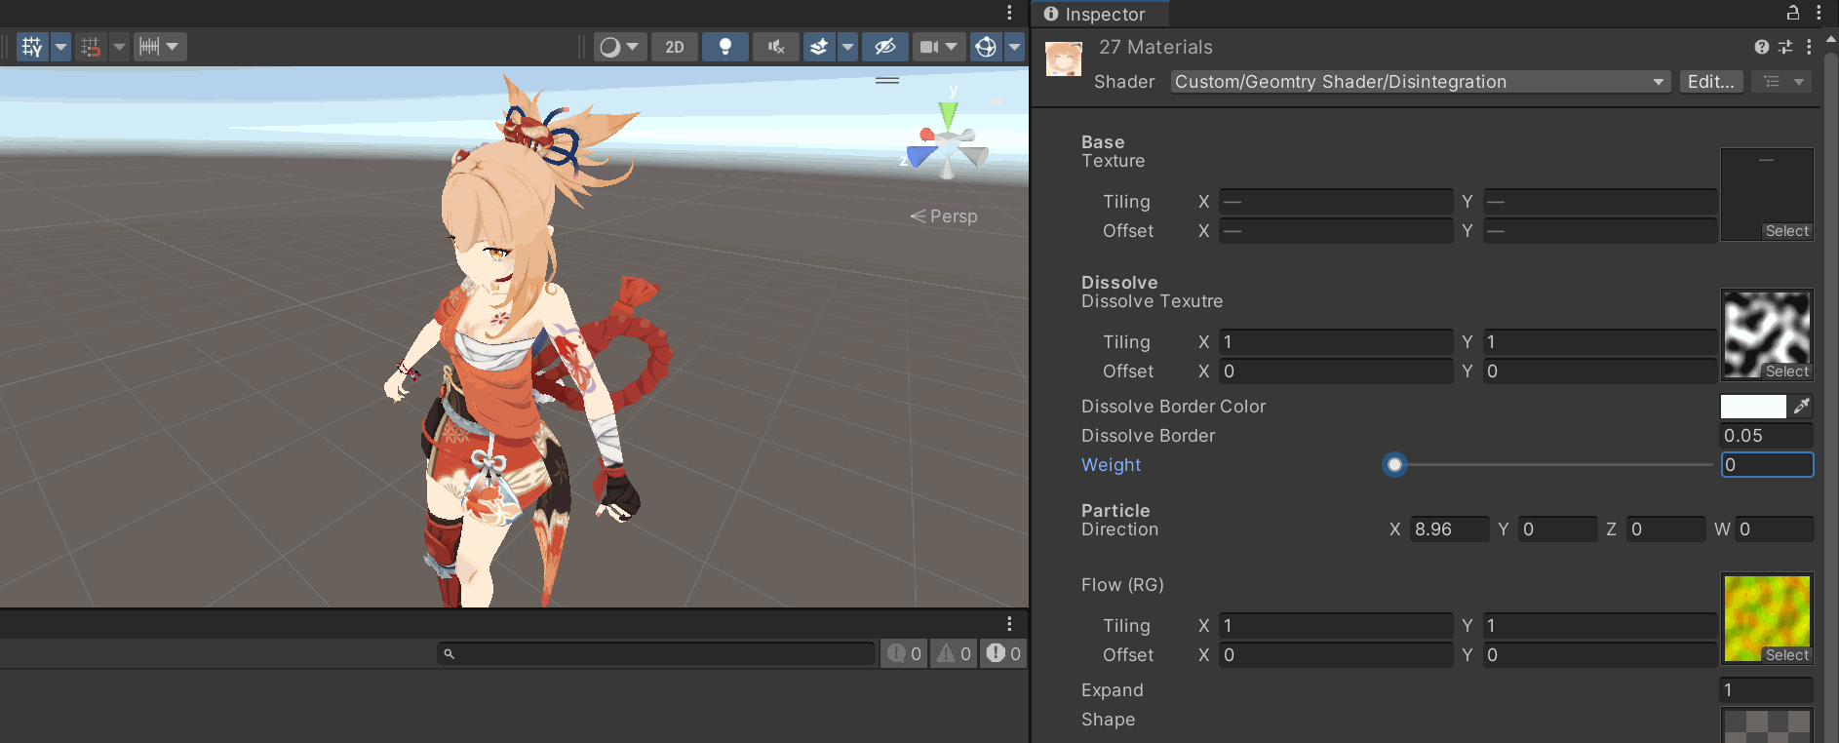
Task: Select a Flow (RG) texture via Select button
Action: coord(1786,655)
